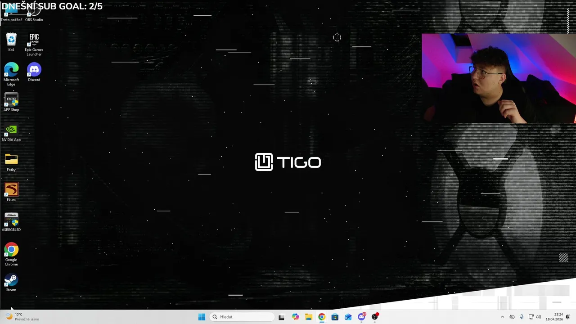Select the NVIDIA App desktop icon

pyautogui.click(x=11, y=132)
